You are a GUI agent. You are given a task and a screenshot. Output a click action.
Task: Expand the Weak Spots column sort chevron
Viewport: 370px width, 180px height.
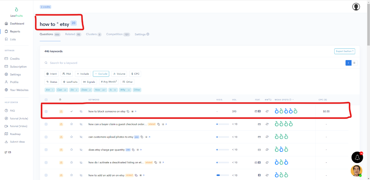(293, 100)
